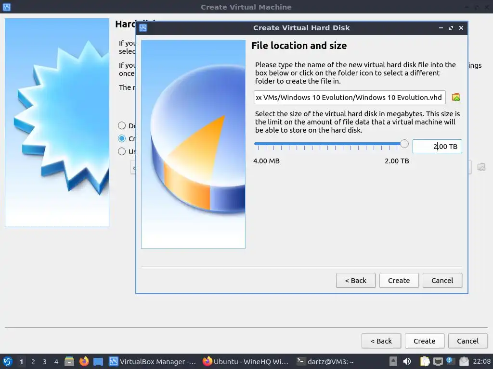Switch to Ubuntu - WineHQ Firefox taskbar window

(x=245, y=361)
